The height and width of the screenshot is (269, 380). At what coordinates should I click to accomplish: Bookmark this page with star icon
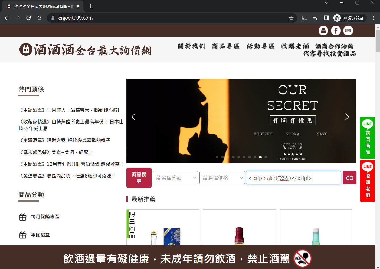pyautogui.click(x=291, y=18)
